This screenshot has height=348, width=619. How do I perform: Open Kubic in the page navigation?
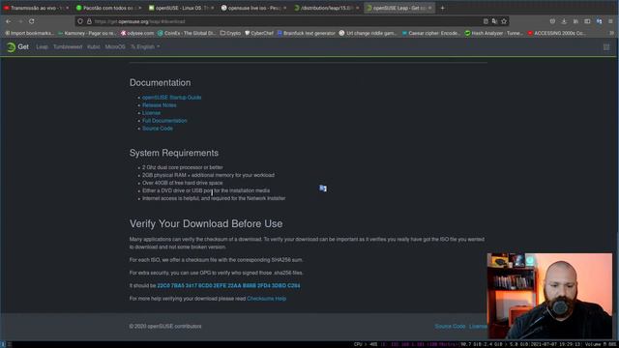click(94, 47)
